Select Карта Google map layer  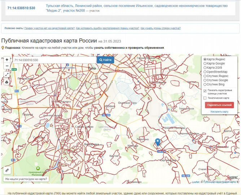[205, 64]
